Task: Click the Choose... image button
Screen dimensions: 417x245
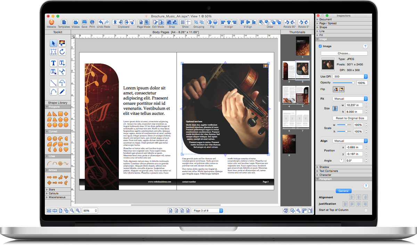Action: (x=344, y=53)
